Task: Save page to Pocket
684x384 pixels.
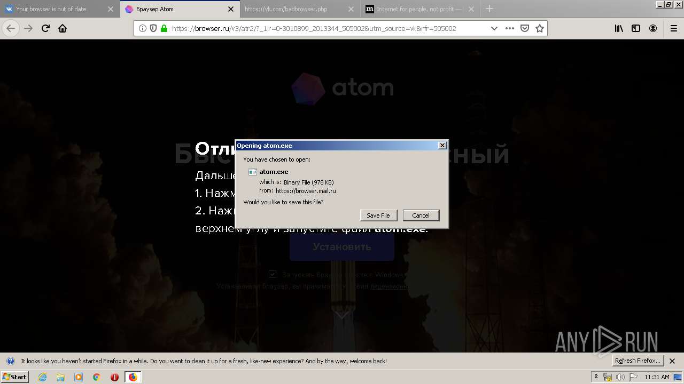Action: coord(525,28)
